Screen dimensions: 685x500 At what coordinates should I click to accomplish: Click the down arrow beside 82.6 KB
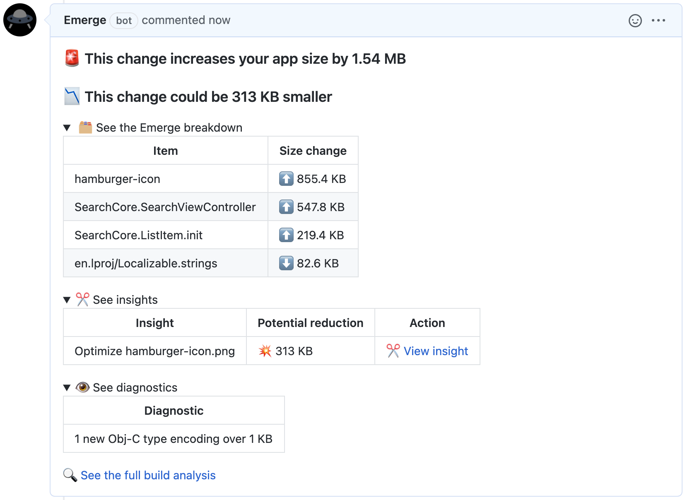(286, 263)
